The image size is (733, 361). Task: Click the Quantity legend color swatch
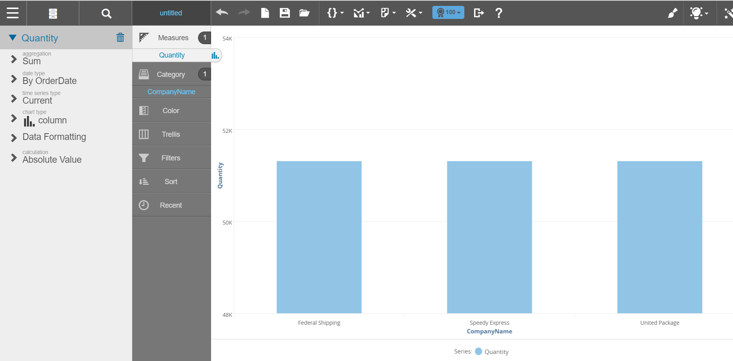(479, 352)
